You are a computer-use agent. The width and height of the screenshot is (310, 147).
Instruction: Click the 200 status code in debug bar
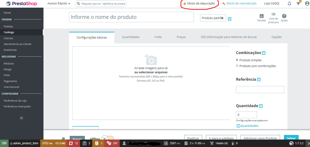coord(4,143)
